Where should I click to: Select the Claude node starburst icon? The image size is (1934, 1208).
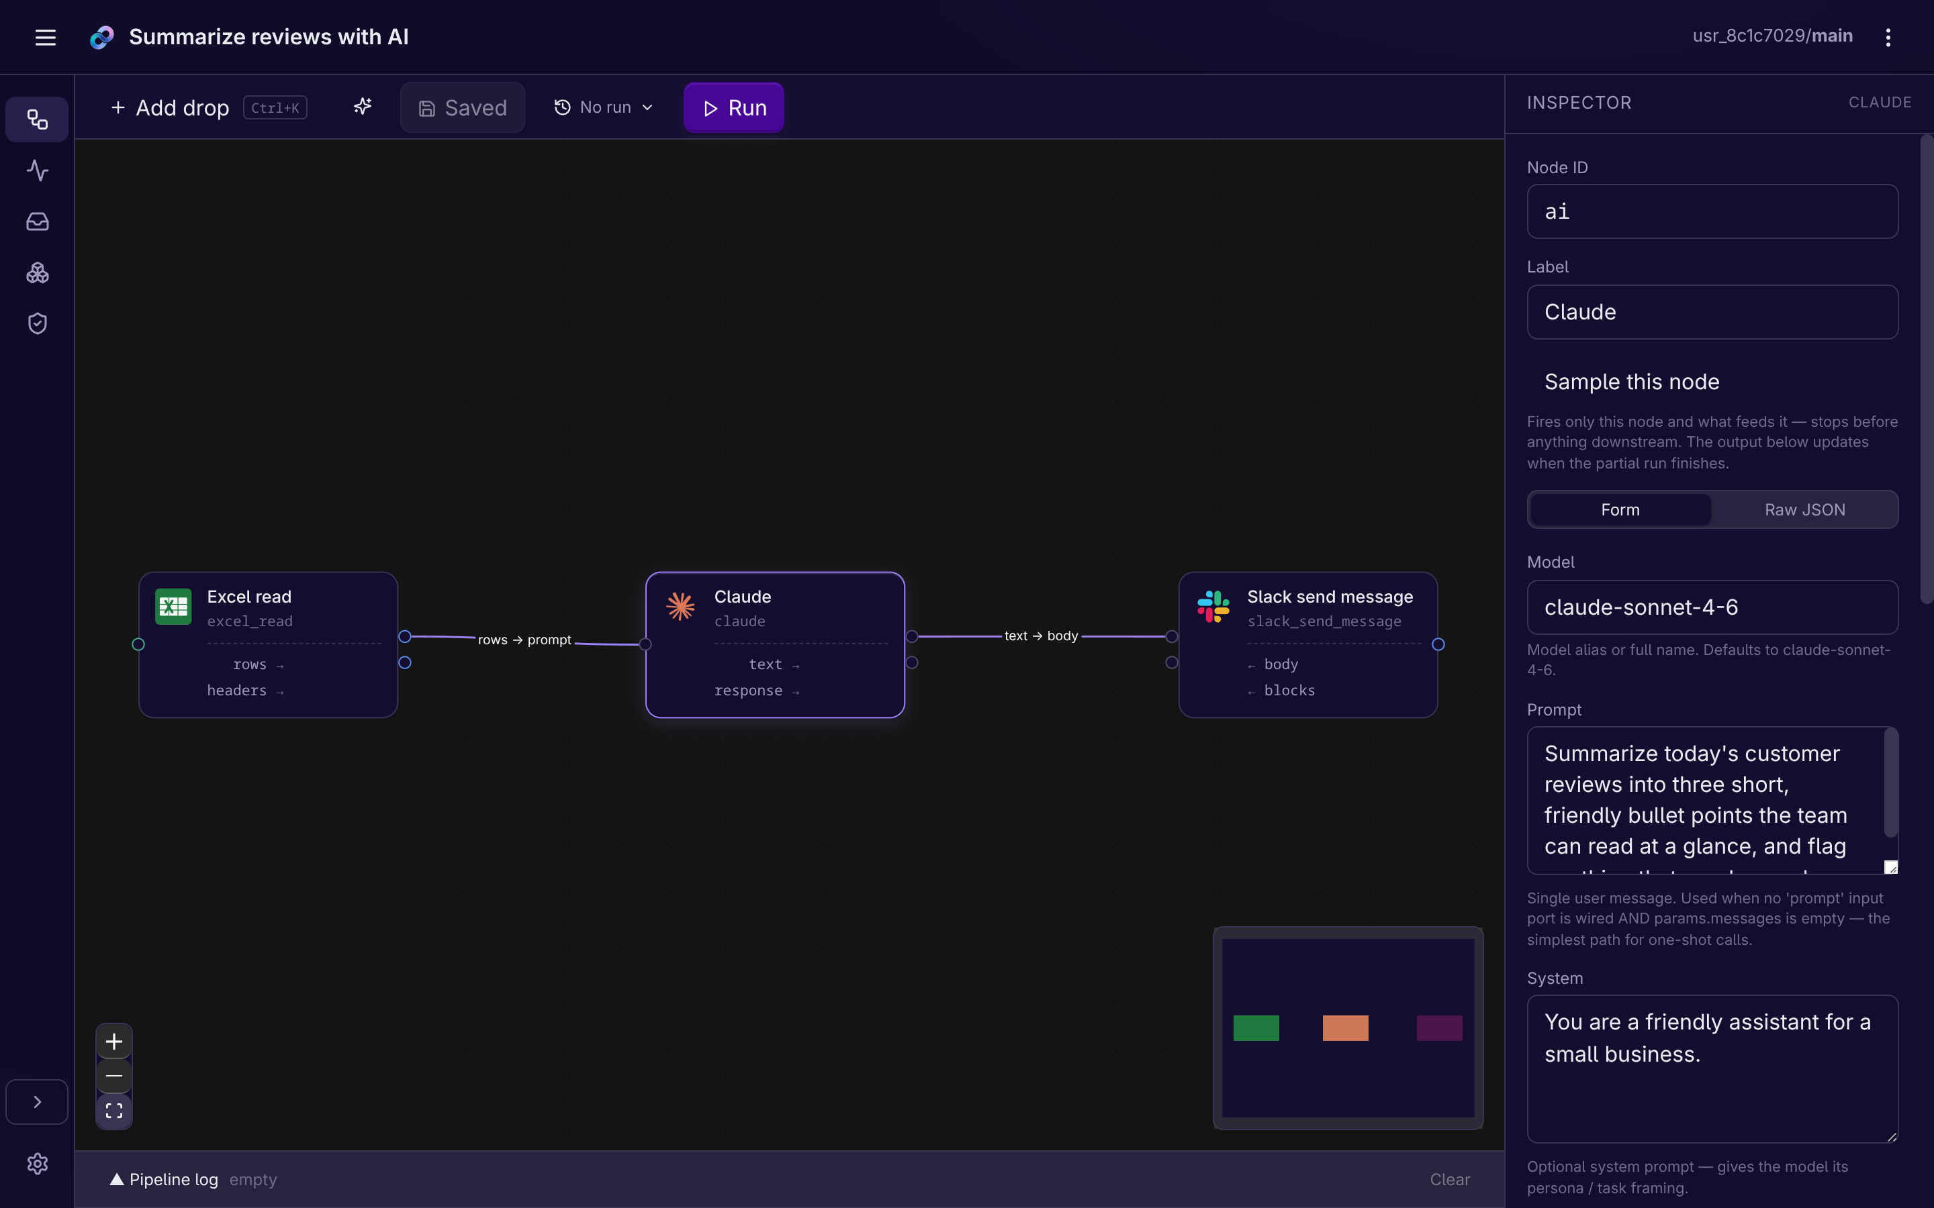pos(681,607)
